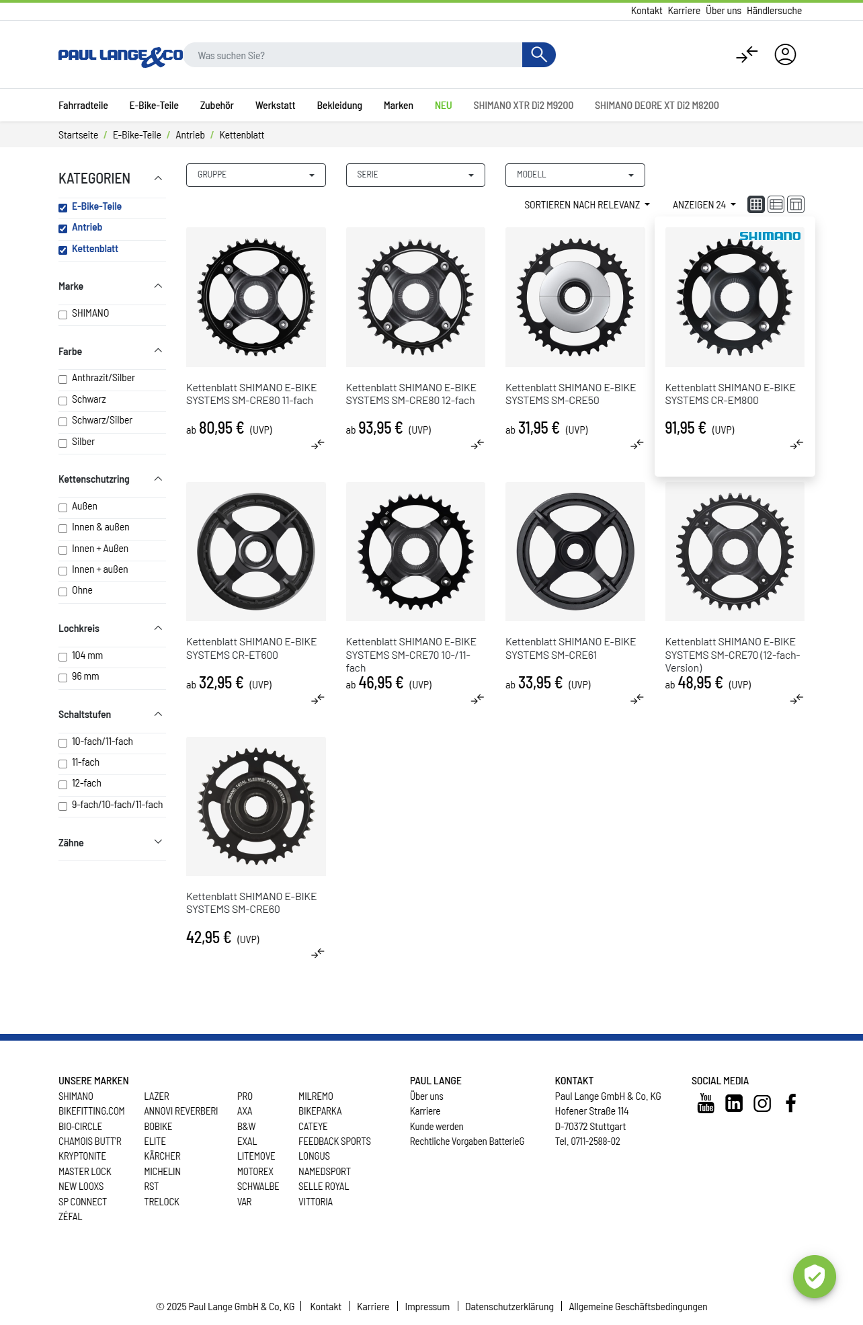Check the SHIMANO brand filter

(63, 315)
